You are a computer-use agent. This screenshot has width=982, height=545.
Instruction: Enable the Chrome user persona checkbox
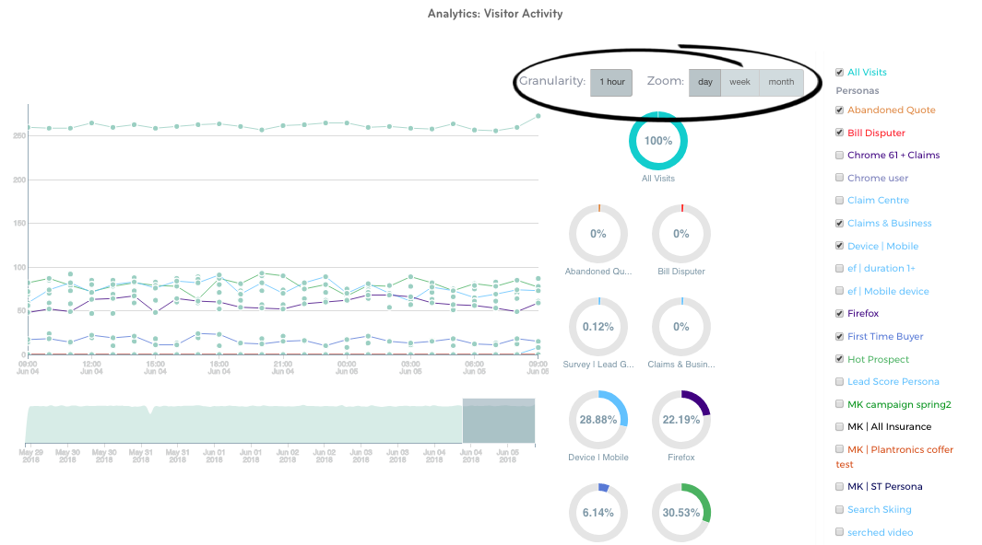click(x=839, y=178)
